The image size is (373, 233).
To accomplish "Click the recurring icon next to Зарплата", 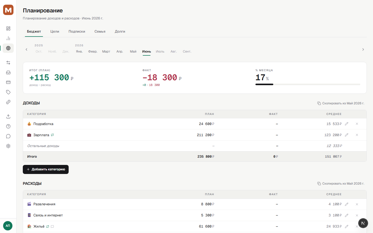I will tap(52, 135).
